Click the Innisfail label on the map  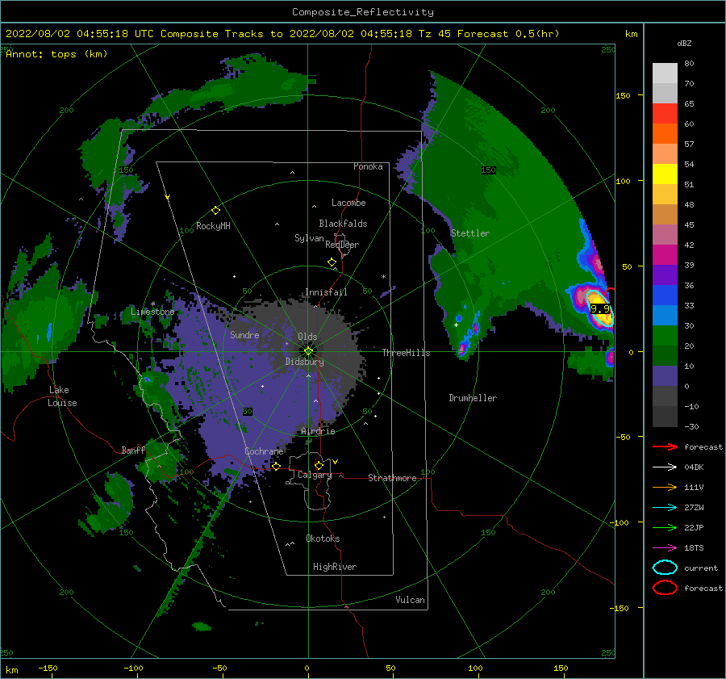pos(326,292)
